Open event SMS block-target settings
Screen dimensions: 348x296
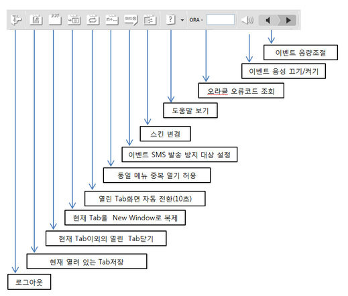tap(131, 20)
